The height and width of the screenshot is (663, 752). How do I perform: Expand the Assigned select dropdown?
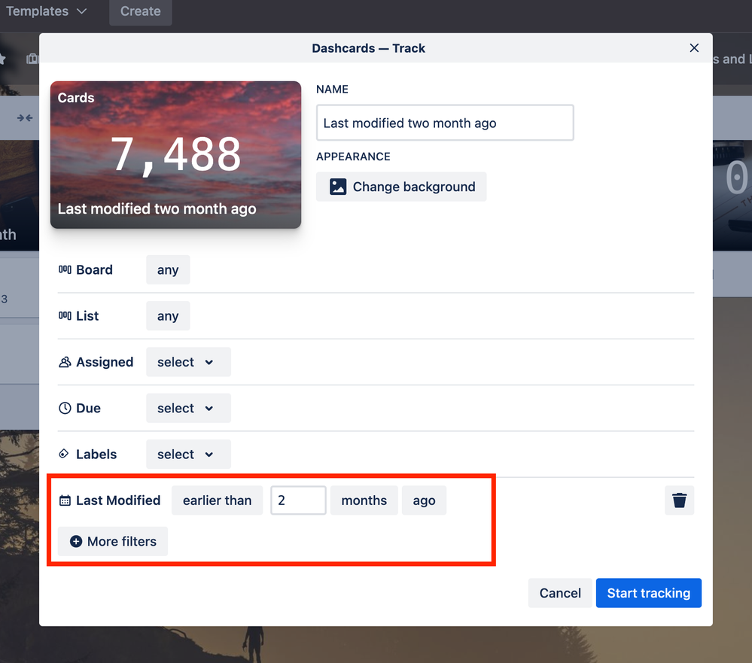click(188, 362)
